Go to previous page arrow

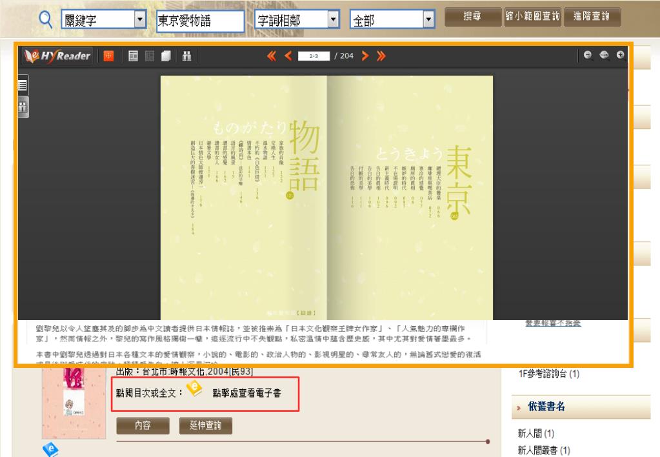(x=288, y=56)
